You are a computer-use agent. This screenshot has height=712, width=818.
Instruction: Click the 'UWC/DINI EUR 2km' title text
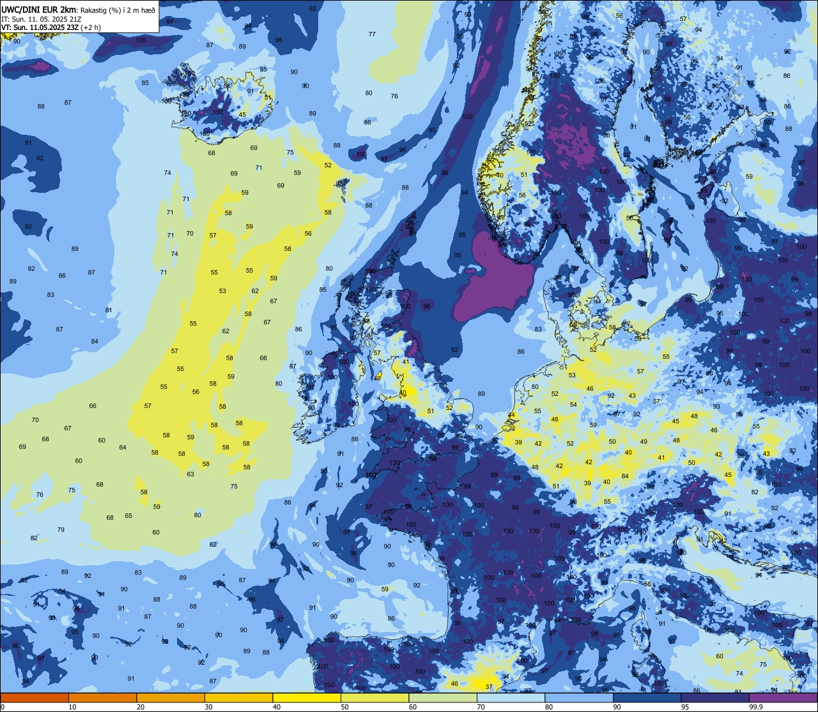(38, 9)
